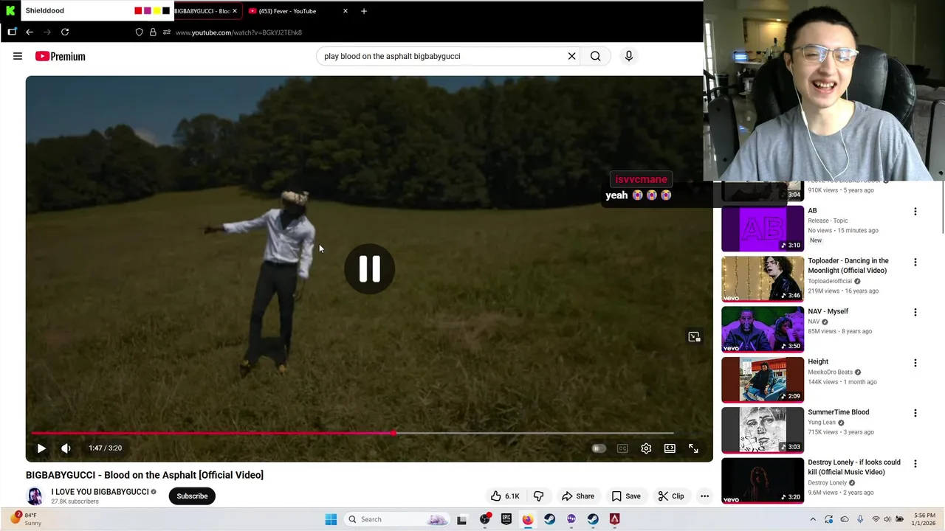Image resolution: width=945 pixels, height=531 pixels.
Task: Open the padlock site information icon
Action: click(153, 32)
